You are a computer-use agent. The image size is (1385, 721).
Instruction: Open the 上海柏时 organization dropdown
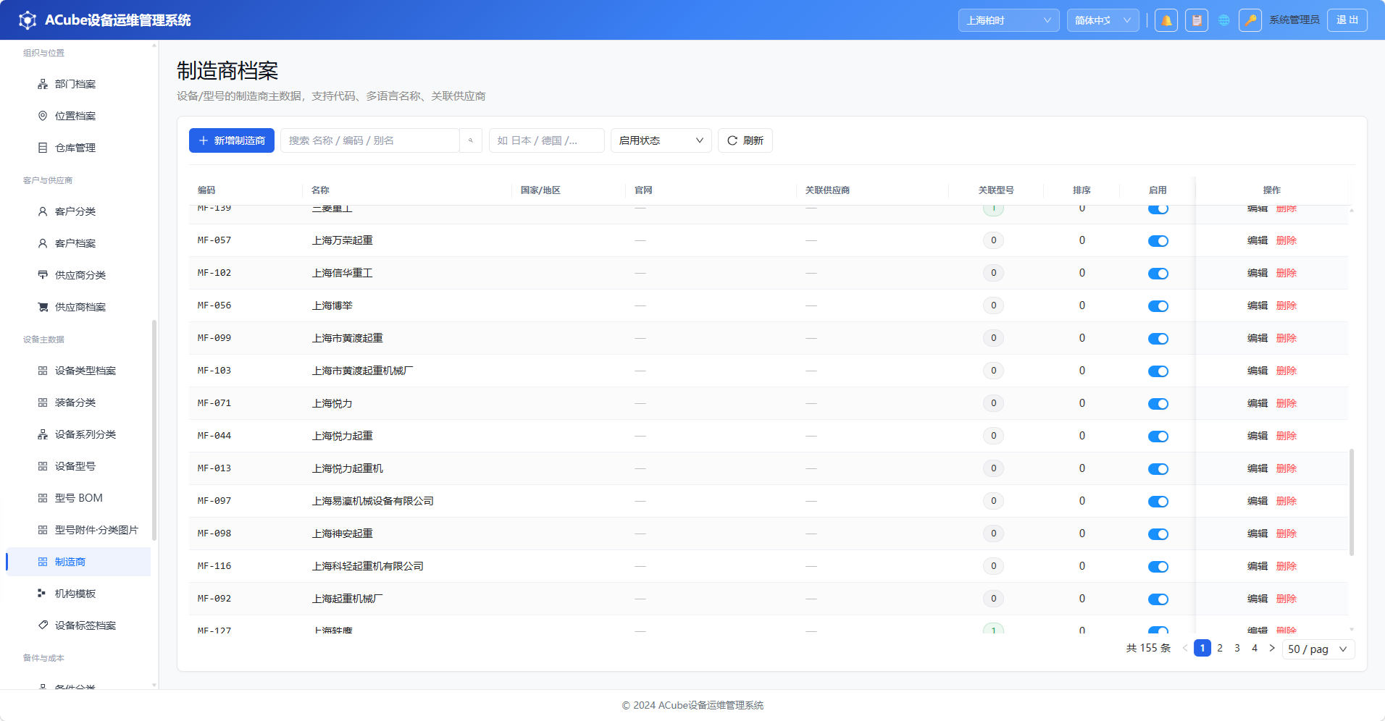pos(1008,20)
